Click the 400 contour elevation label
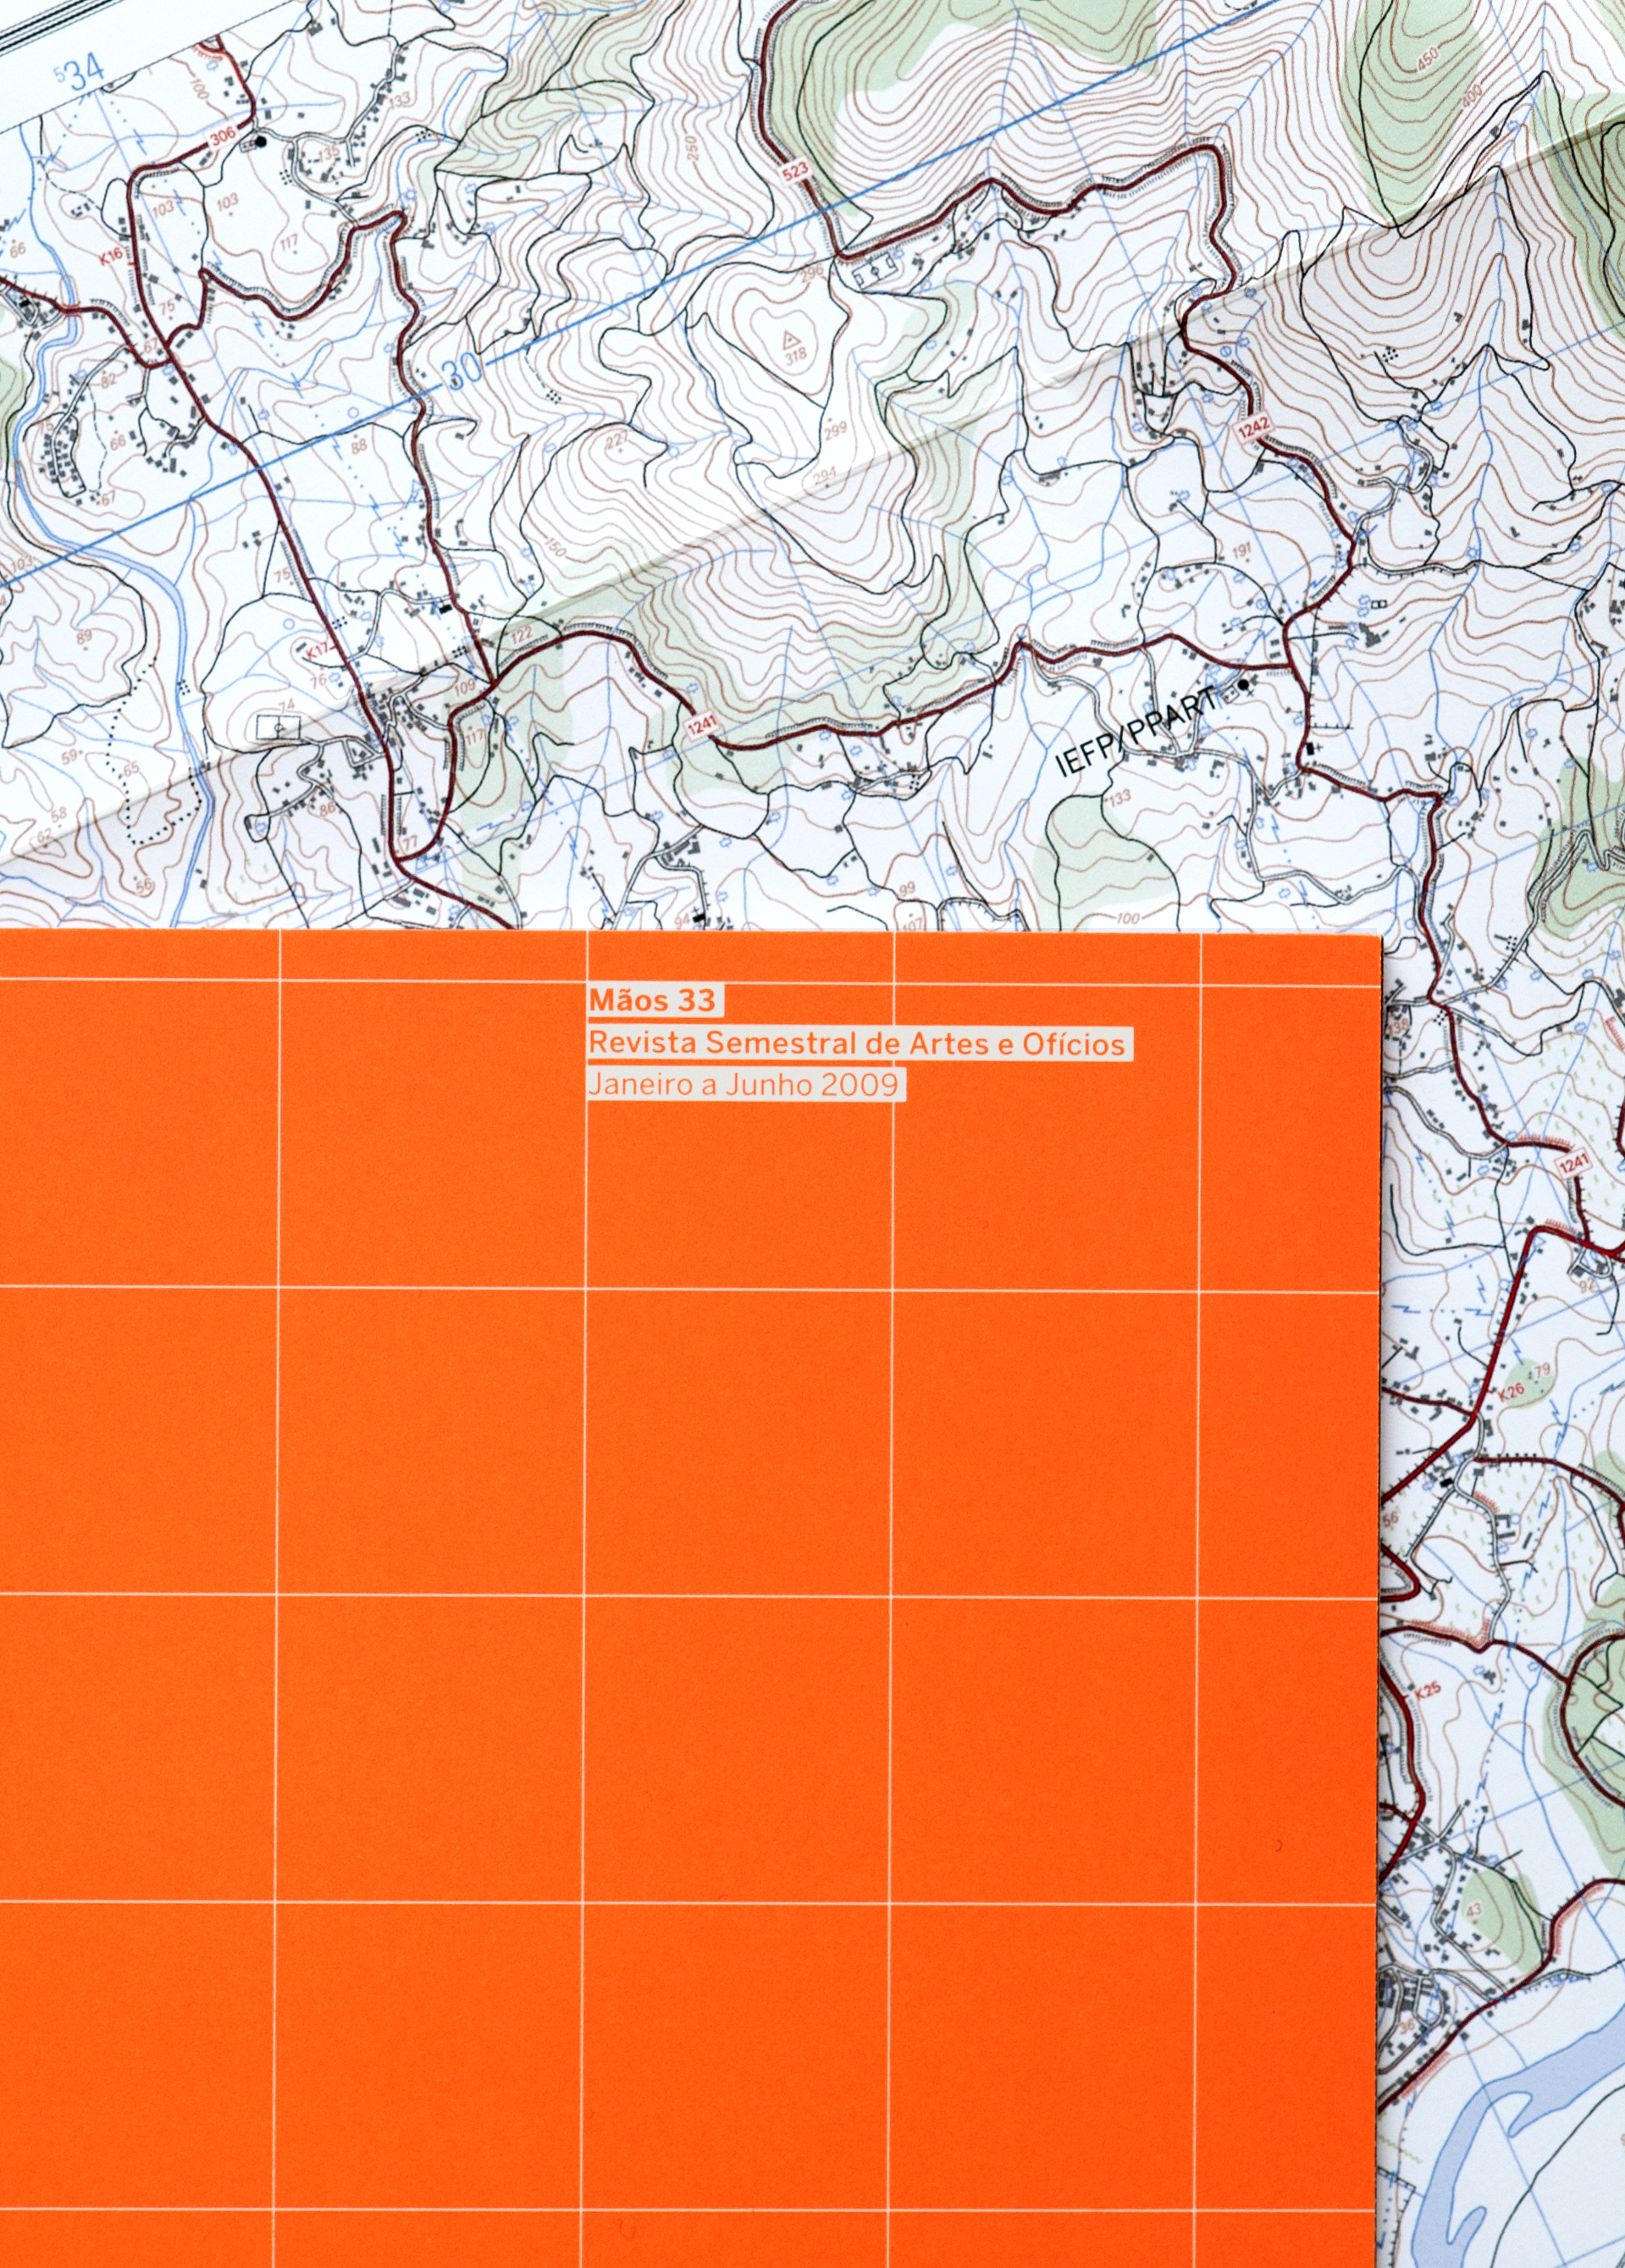1625x2268 pixels. tap(1470, 98)
